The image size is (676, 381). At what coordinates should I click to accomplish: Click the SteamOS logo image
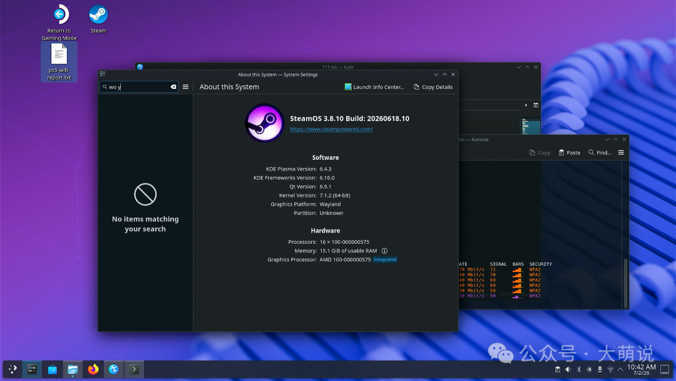tap(264, 123)
